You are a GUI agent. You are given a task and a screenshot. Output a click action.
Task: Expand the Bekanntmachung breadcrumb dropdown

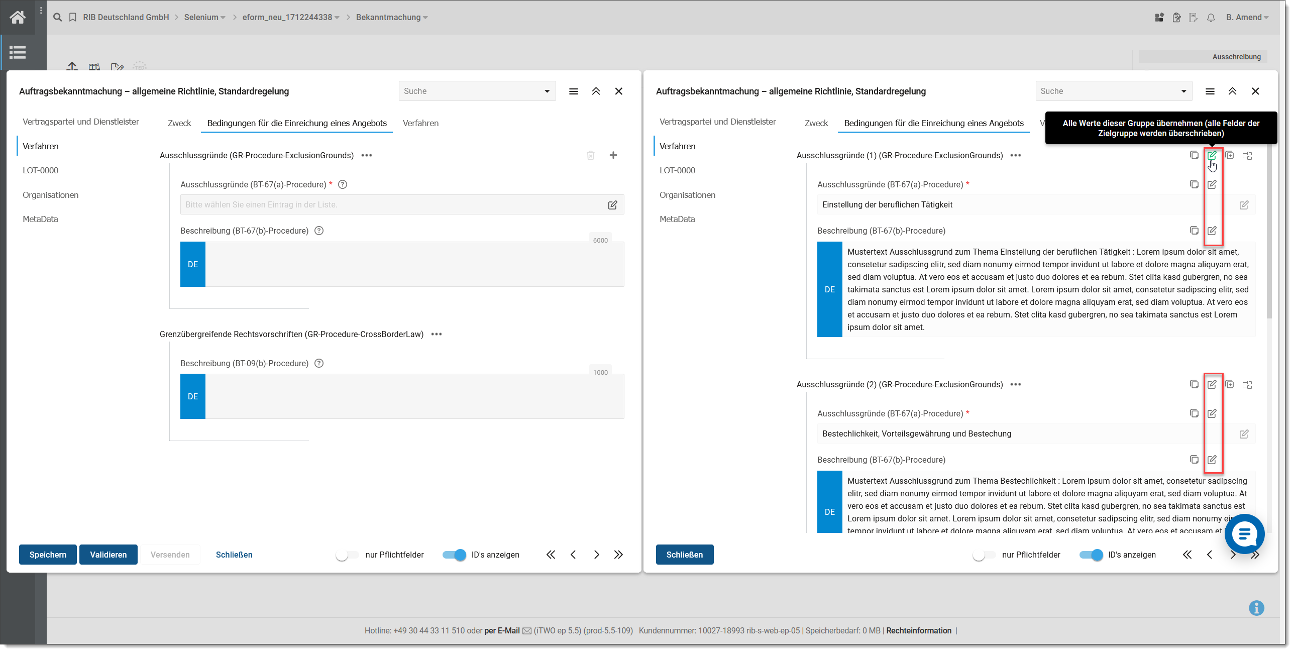point(425,18)
